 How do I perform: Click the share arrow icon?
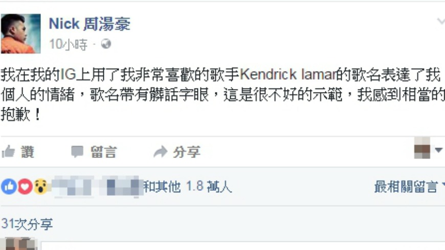(x=161, y=151)
